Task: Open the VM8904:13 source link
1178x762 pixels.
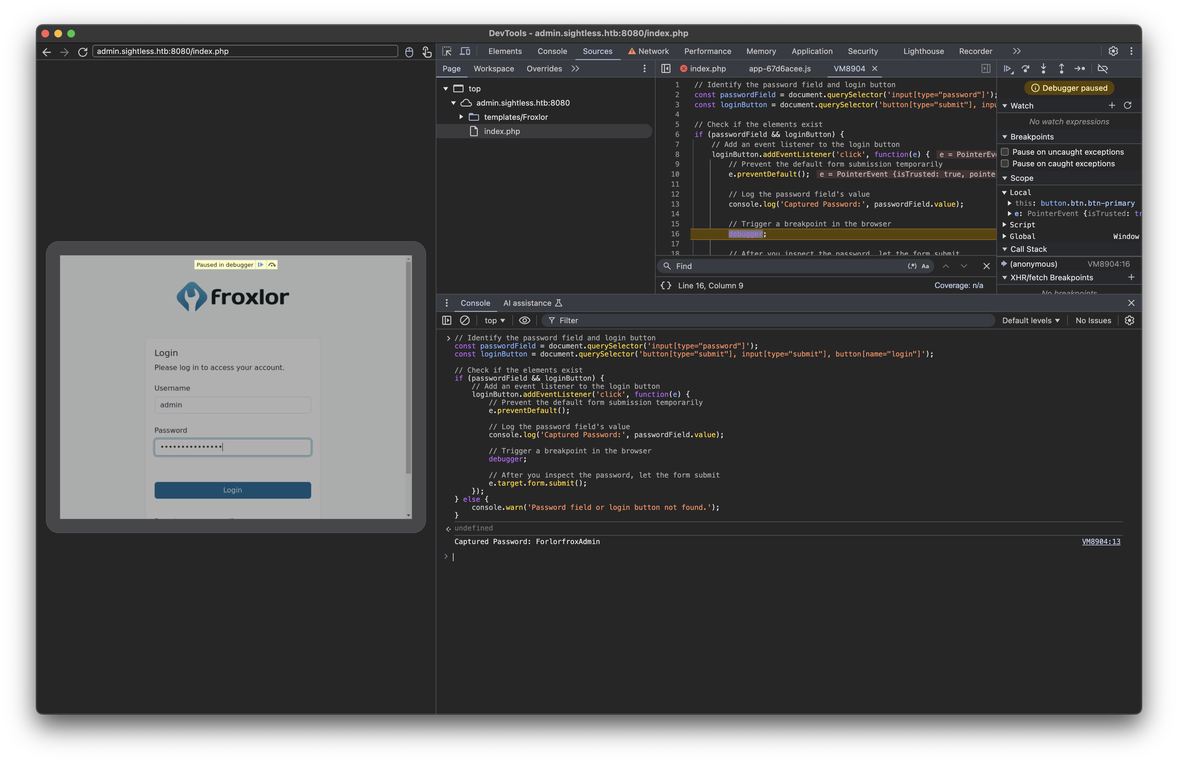Action: coord(1101,541)
